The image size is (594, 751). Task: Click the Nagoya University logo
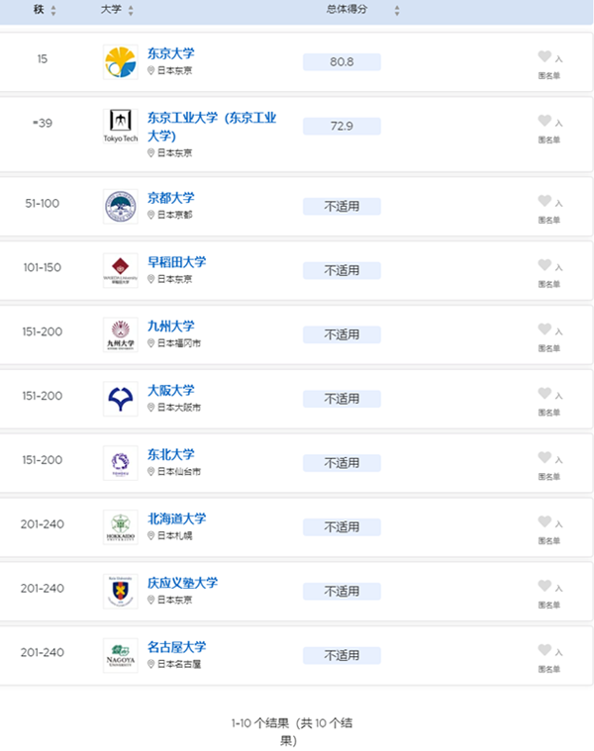pyautogui.click(x=120, y=656)
